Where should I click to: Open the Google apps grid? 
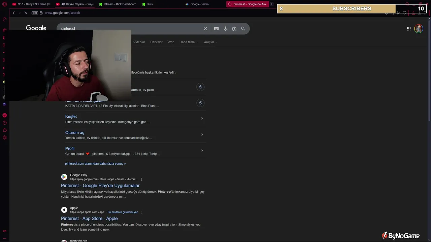pyautogui.click(x=408, y=29)
